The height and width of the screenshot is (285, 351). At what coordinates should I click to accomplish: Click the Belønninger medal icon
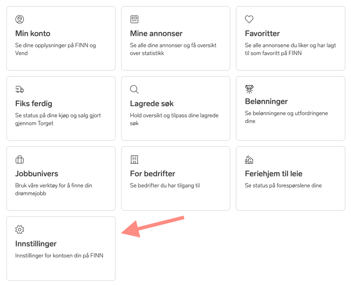[x=249, y=89]
